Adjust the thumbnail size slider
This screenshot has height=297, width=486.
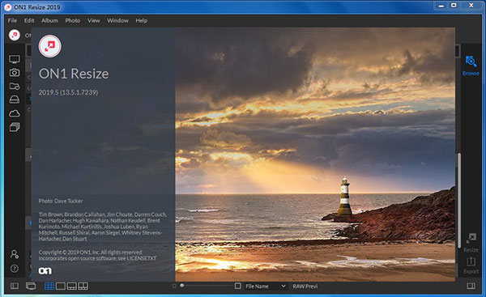click(205, 286)
